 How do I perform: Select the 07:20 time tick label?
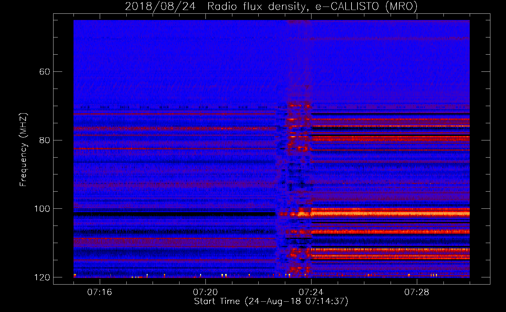pyautogui.click(x=205, y=292)
